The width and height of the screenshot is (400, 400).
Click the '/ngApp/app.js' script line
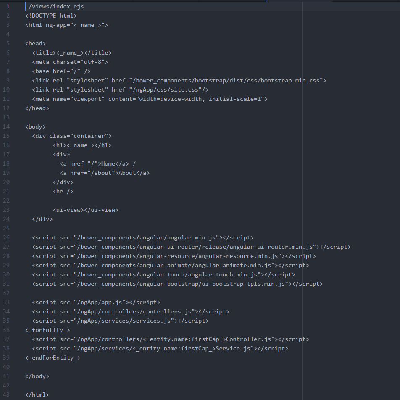(x=96, y=302)
